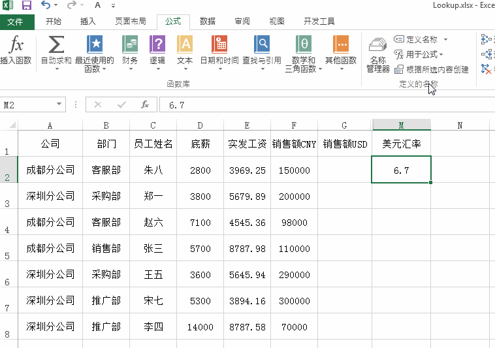Open the 查找与引用 functions icon
Image resolution: width=495 pixels, height=348 pixels.
tap(262, 44)
